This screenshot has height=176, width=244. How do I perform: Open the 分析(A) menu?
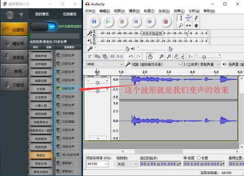click(194, 11)
